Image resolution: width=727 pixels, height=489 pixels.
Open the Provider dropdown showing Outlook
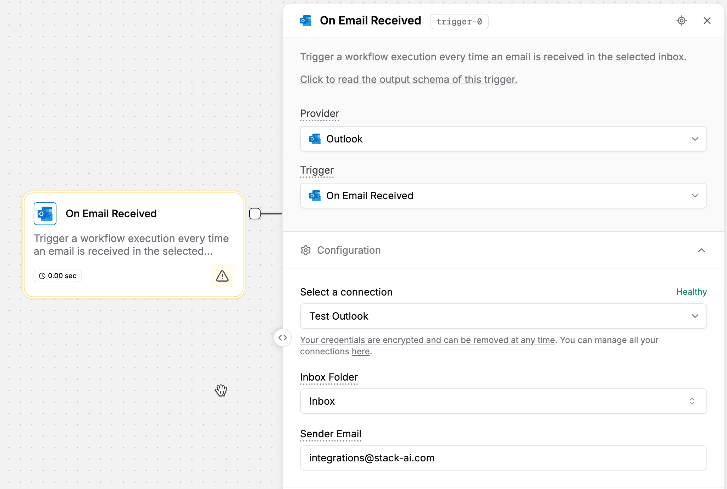coord(503,139)
